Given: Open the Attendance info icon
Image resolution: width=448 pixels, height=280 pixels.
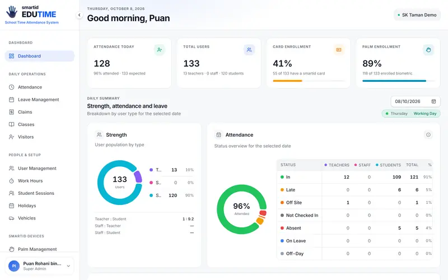Looking at the screenshot, I should click(x=428, y=134).
